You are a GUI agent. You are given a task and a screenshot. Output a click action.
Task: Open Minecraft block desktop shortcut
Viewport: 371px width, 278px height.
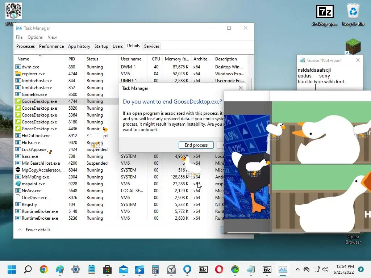(x=353, y=46)
